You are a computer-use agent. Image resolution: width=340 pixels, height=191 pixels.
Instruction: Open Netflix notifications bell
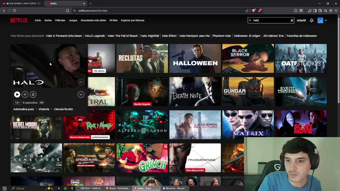pyautogui.click(x=312, y=20)
